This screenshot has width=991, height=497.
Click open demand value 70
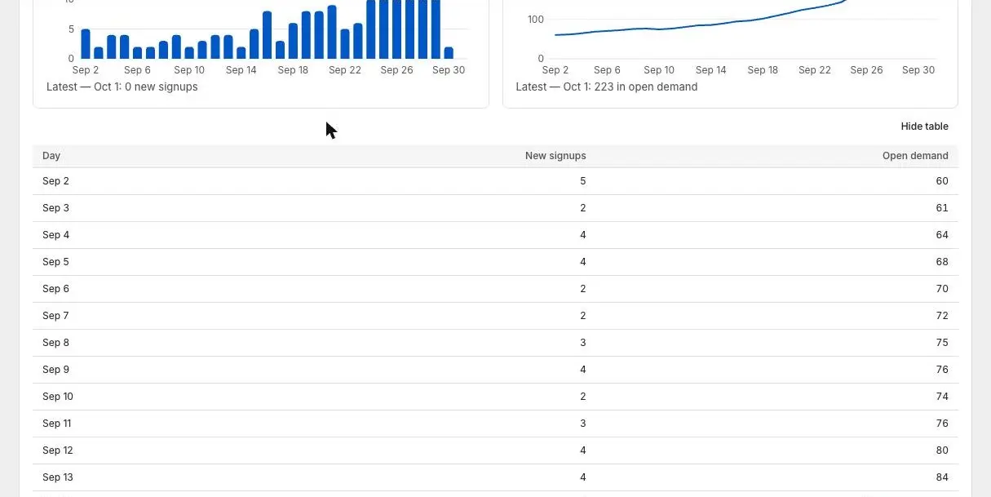click(x=942, y=289)
